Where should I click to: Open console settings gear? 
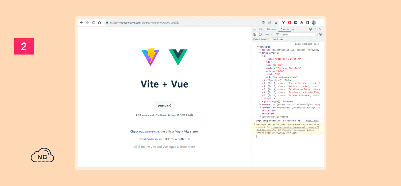pos(320,34)
